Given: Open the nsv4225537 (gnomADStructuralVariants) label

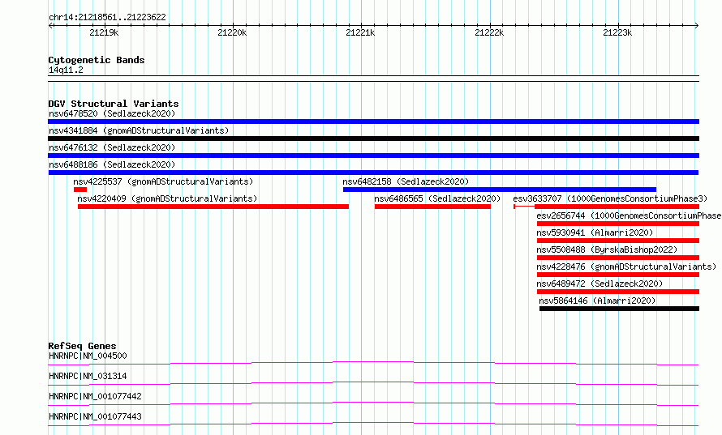Looking at the screenshot, I should pos(163,181).
